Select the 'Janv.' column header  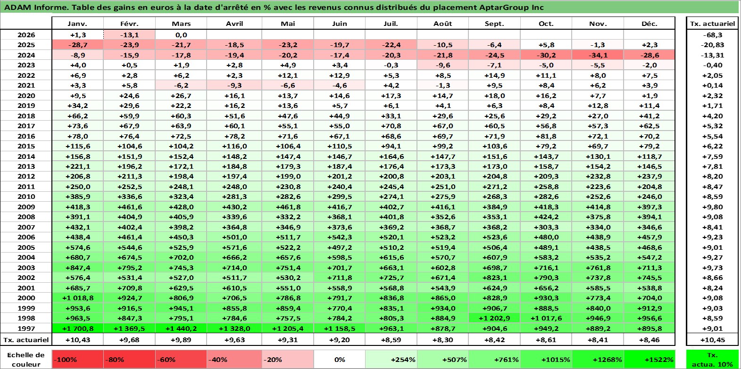(x=77, y=24)
